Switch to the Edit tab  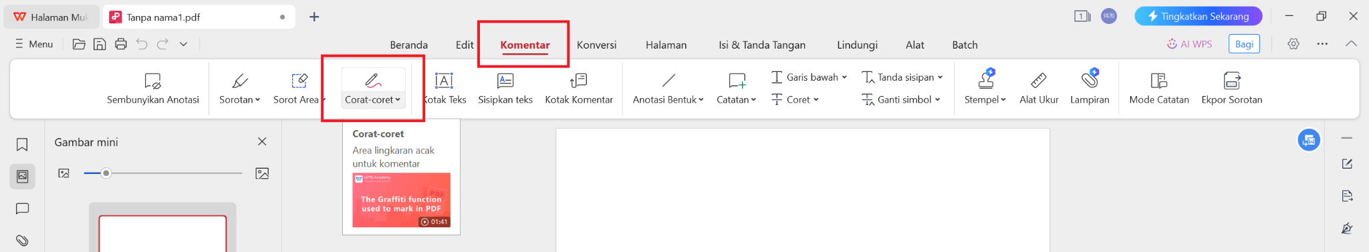pos(465,45)
